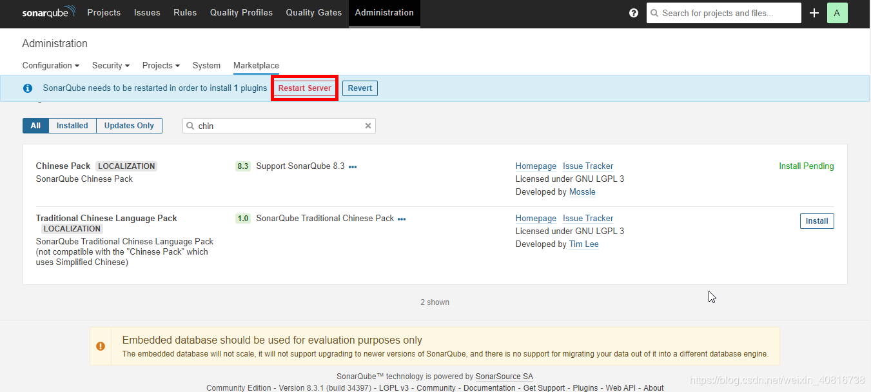871x392 pixels.
Task: Open Quality Profiles page
Action: click(241, 12)
